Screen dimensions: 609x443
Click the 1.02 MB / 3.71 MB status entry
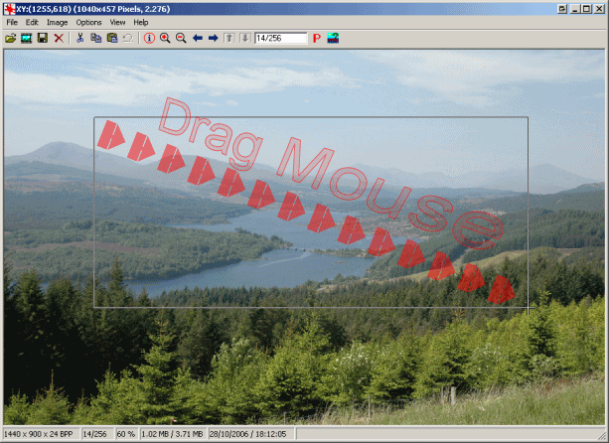[173, 434]
